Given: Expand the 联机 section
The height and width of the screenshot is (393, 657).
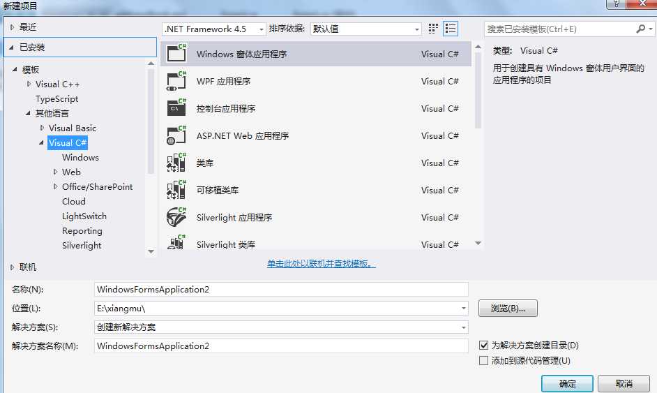Looking at the screenshot, I should click(x=12, y=267).
